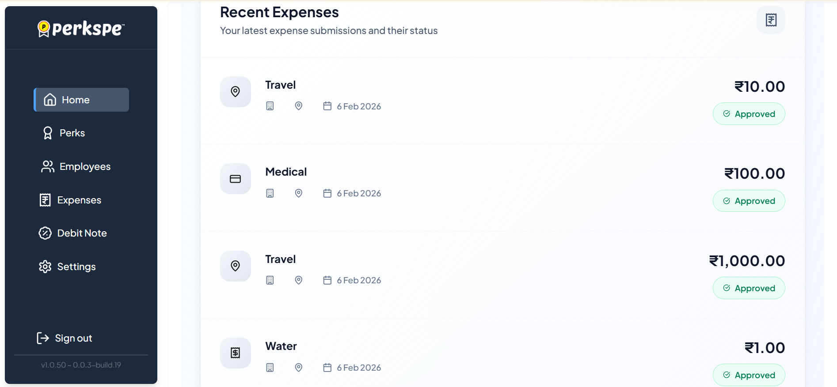
Task: Click Approved status for ₹1,000.00 Travel
Action: pyautogui.click(x=749, y=288)
